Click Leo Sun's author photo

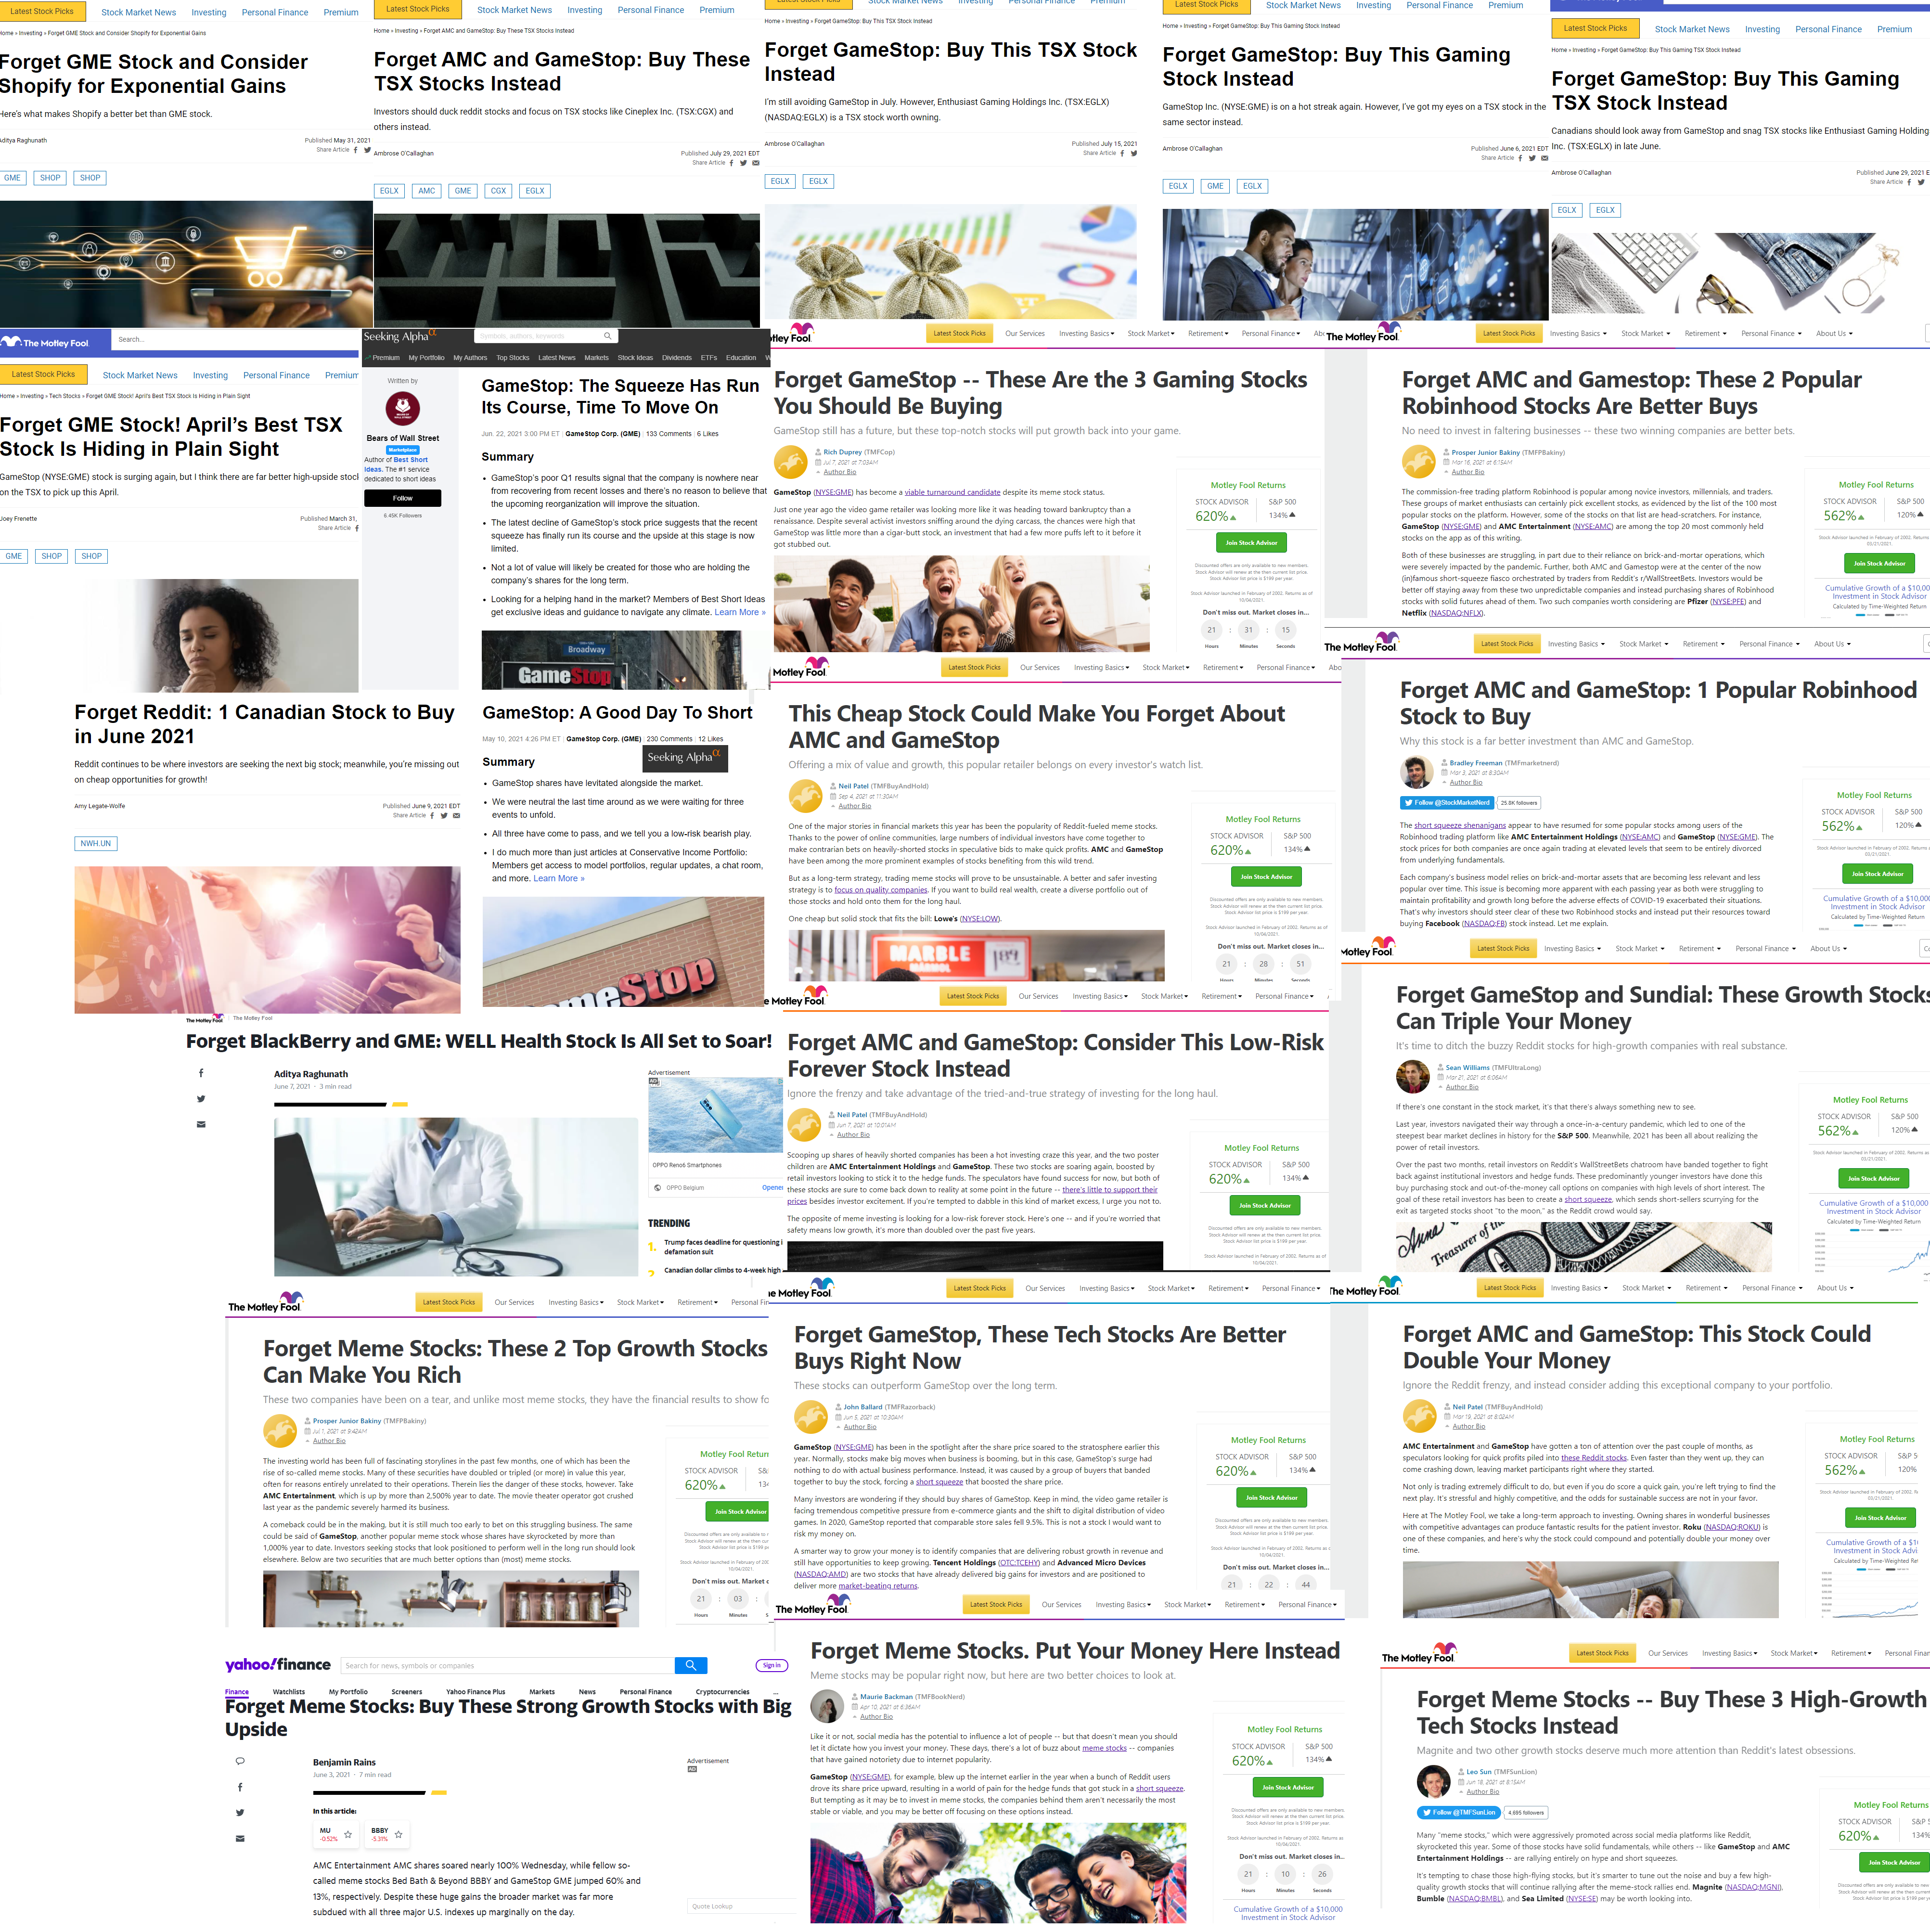[x=1433, y=1782]
